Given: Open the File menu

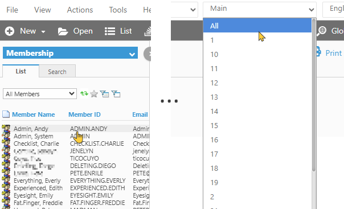Looking at the screenshot, I should pyautogui.click(x=12, y=10).
